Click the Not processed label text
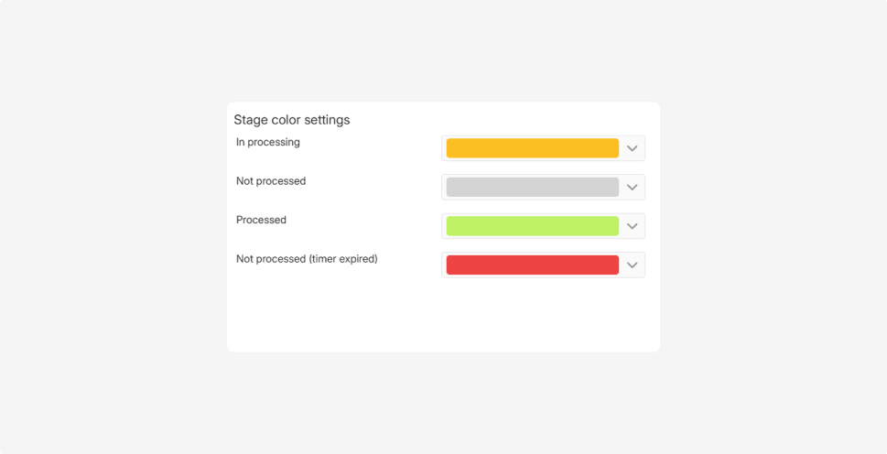Image resolution: width=887 pixels, height=454 pixels. pos(271,181)
